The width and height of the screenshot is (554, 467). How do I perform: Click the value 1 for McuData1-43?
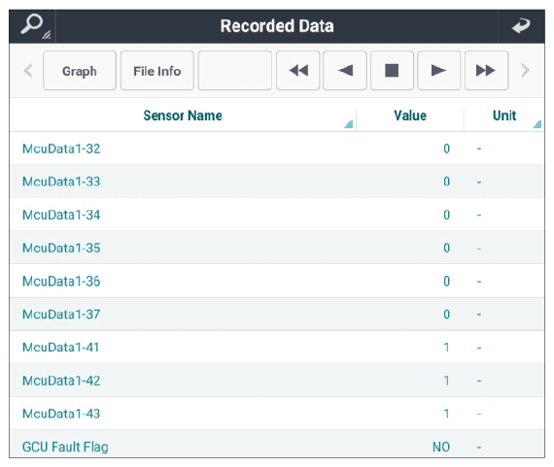[446, 414]
